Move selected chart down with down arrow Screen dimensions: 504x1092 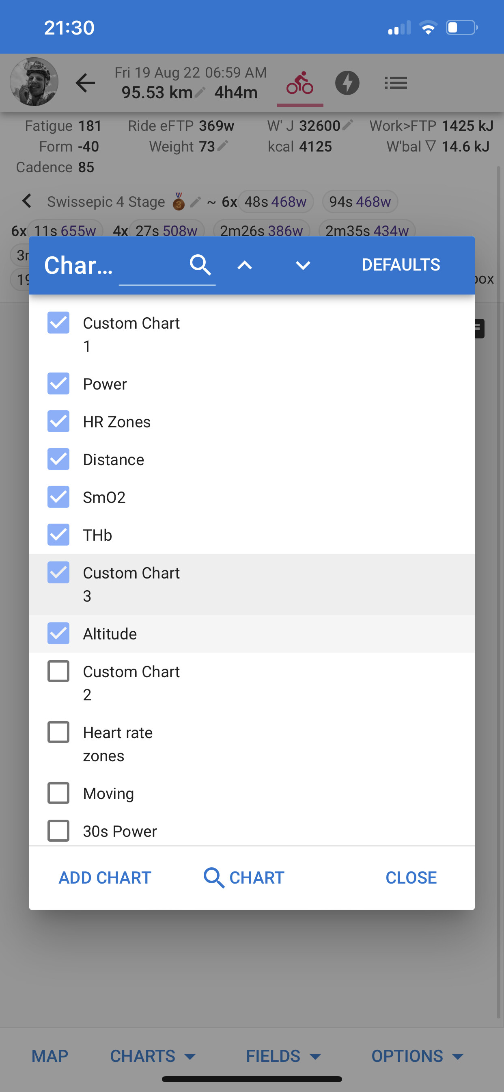tap(303, 265)
